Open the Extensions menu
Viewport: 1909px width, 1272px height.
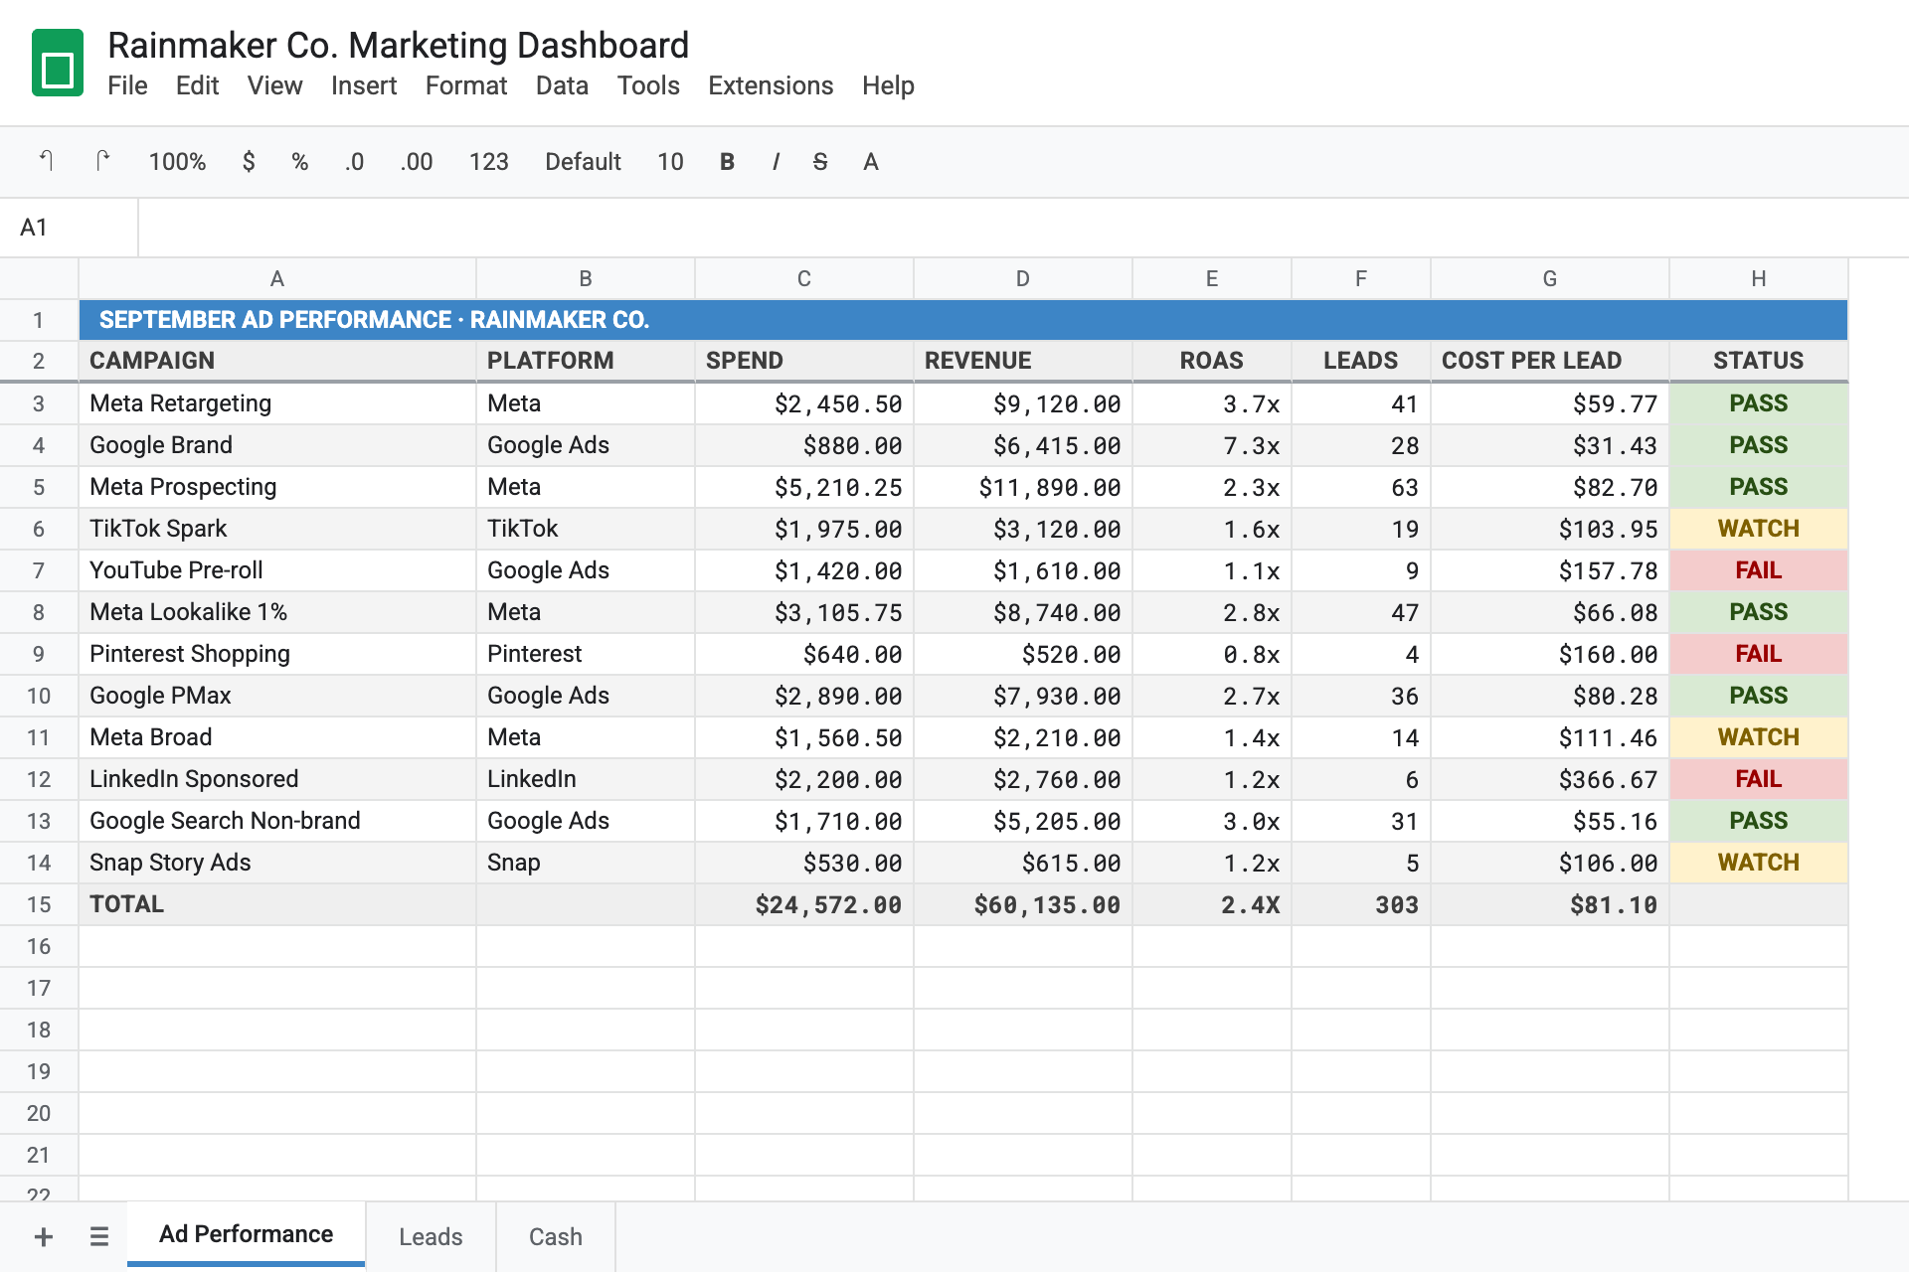point(771,85)
